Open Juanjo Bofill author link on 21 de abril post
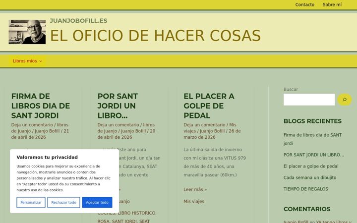 pos(47,131)
